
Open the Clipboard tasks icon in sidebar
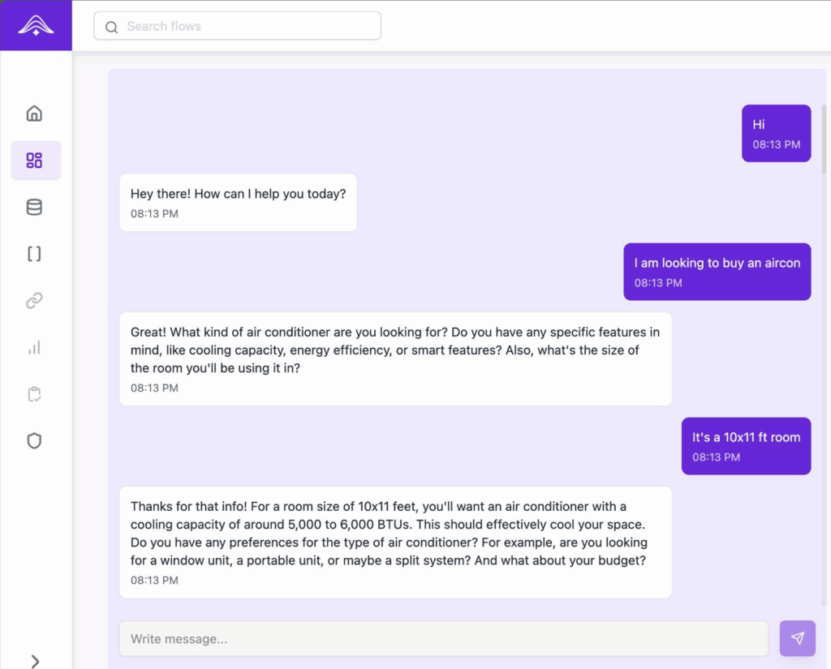[34, 394]
